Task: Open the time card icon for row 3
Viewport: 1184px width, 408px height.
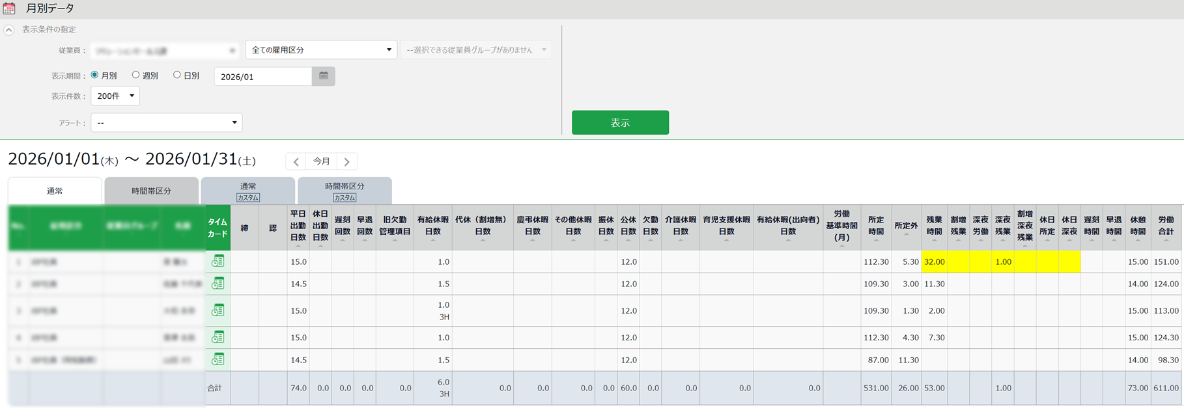Action: pos(218,310)
